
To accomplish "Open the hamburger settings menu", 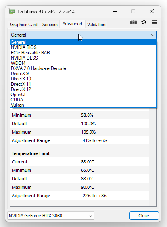I will [x=154, y=22].
